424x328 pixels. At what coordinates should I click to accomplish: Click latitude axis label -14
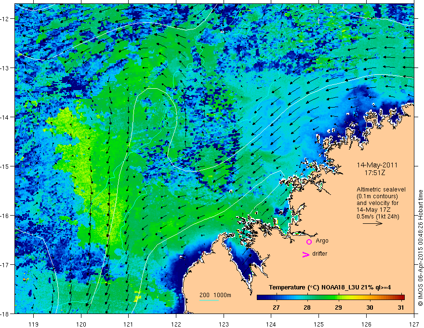coord(5,117)
